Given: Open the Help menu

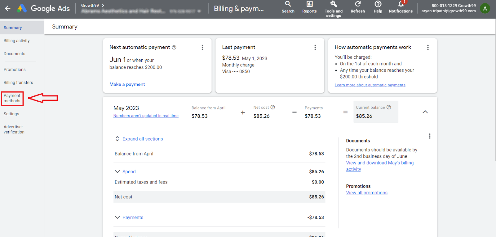Looking at the screenshot, I should pyautogui.click(x=378, y=7).
